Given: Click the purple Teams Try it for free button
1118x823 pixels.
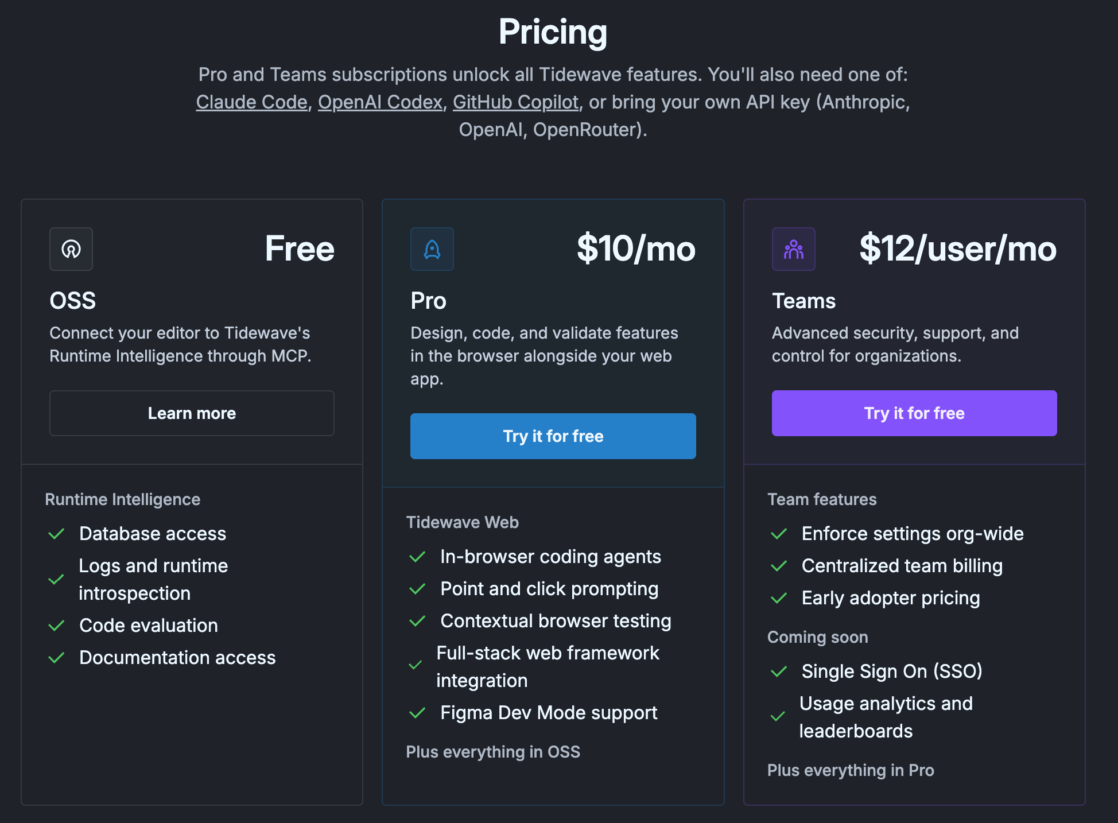Looking at the screenshot, I should 914,413.
